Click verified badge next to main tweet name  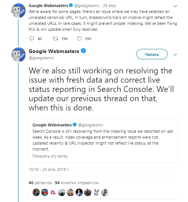[x=83, y=51]
